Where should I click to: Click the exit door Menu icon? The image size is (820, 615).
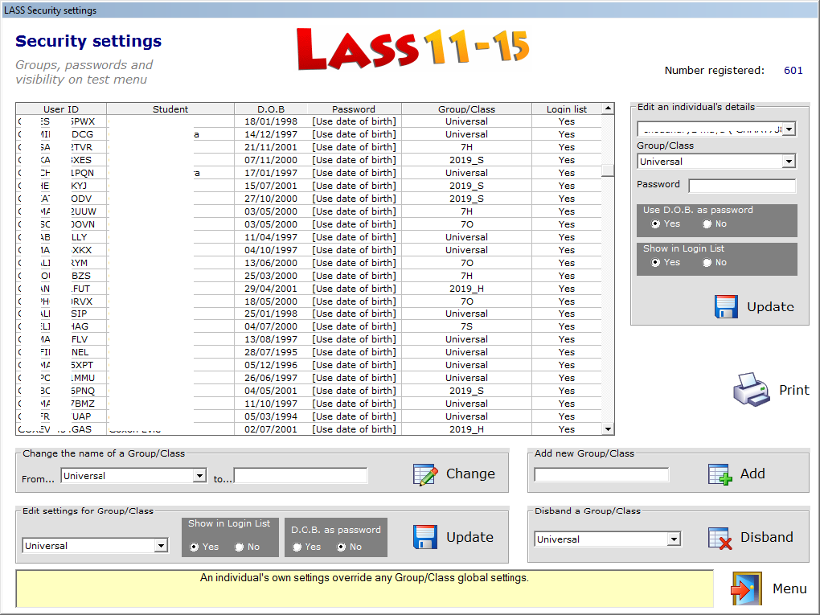click(x=746, y=588)
